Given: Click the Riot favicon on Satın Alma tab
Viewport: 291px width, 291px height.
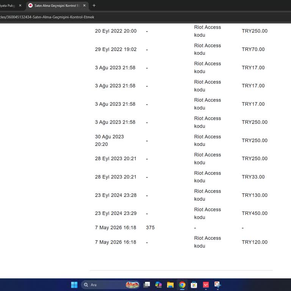Looking at the screenshot, I should (30, 6).
